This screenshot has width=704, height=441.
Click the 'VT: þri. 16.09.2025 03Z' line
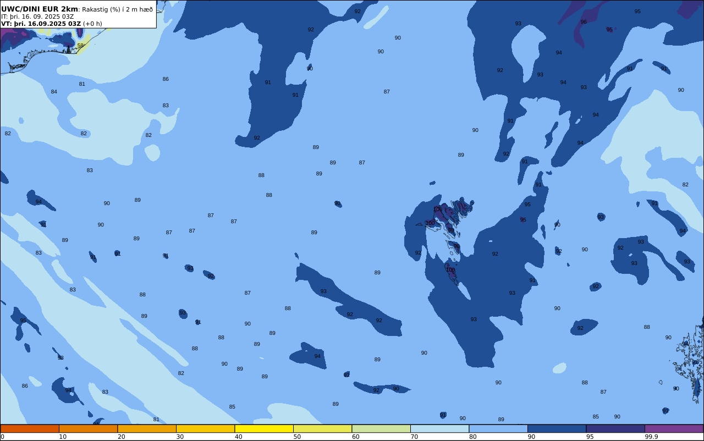pos(41,24)
